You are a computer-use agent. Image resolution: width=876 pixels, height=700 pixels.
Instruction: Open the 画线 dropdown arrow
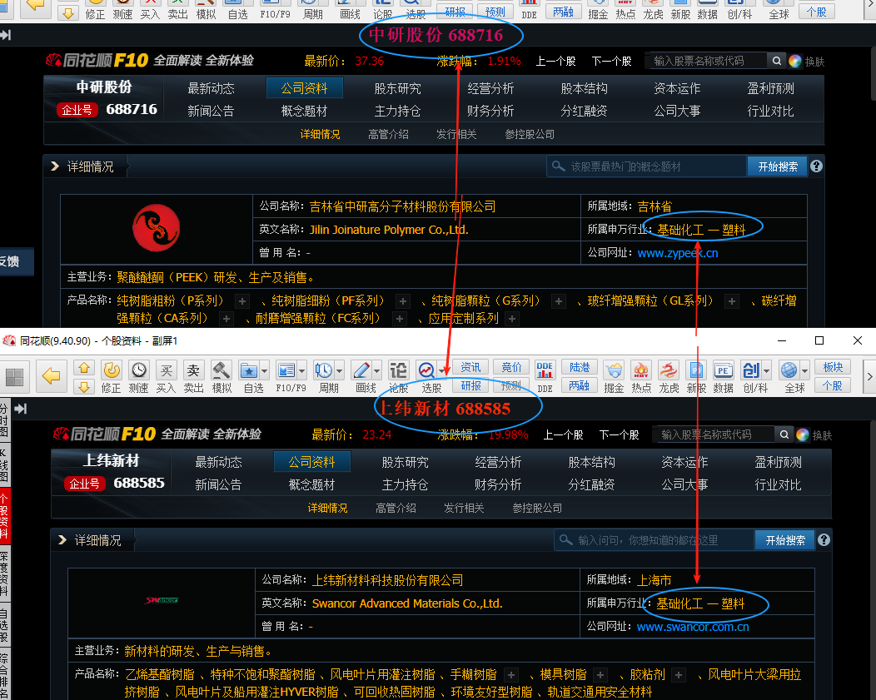(376, 370)
